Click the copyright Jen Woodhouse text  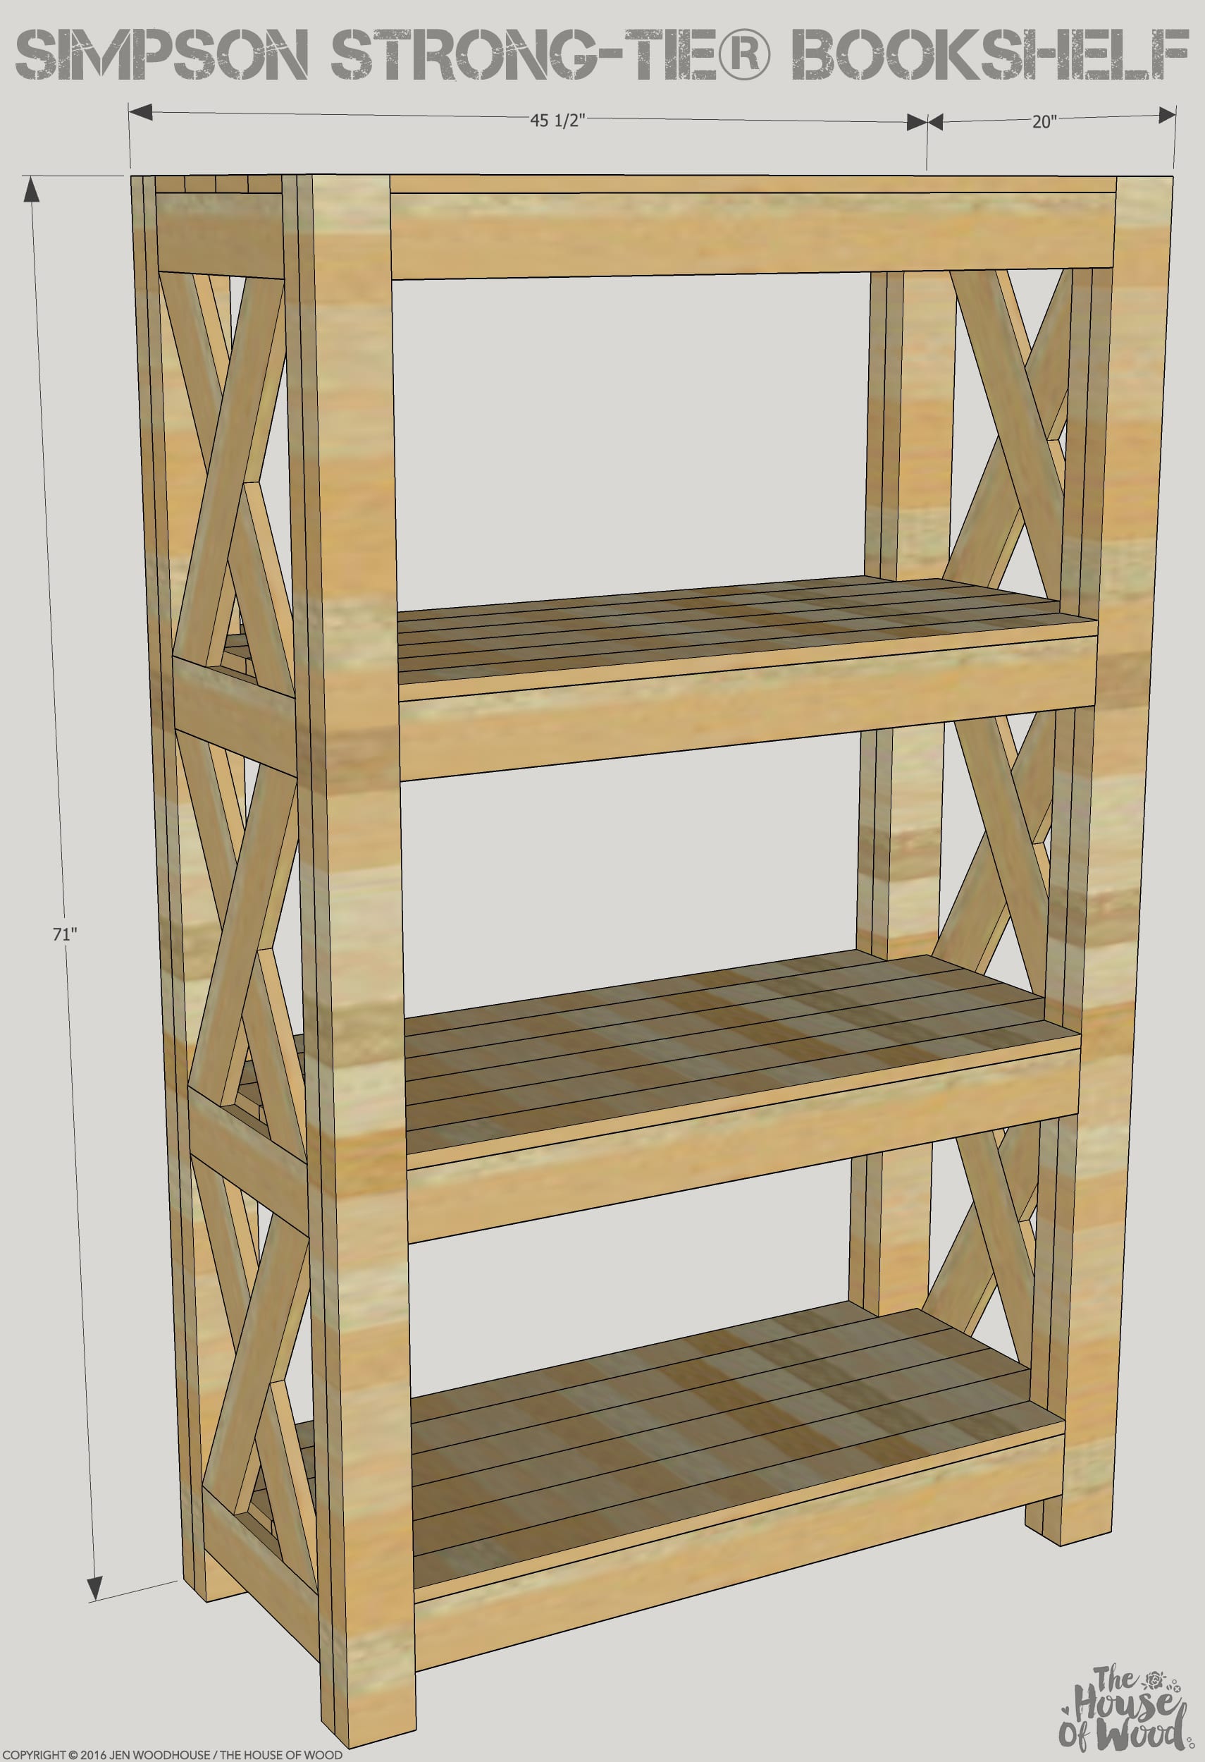coord(171,1754)
